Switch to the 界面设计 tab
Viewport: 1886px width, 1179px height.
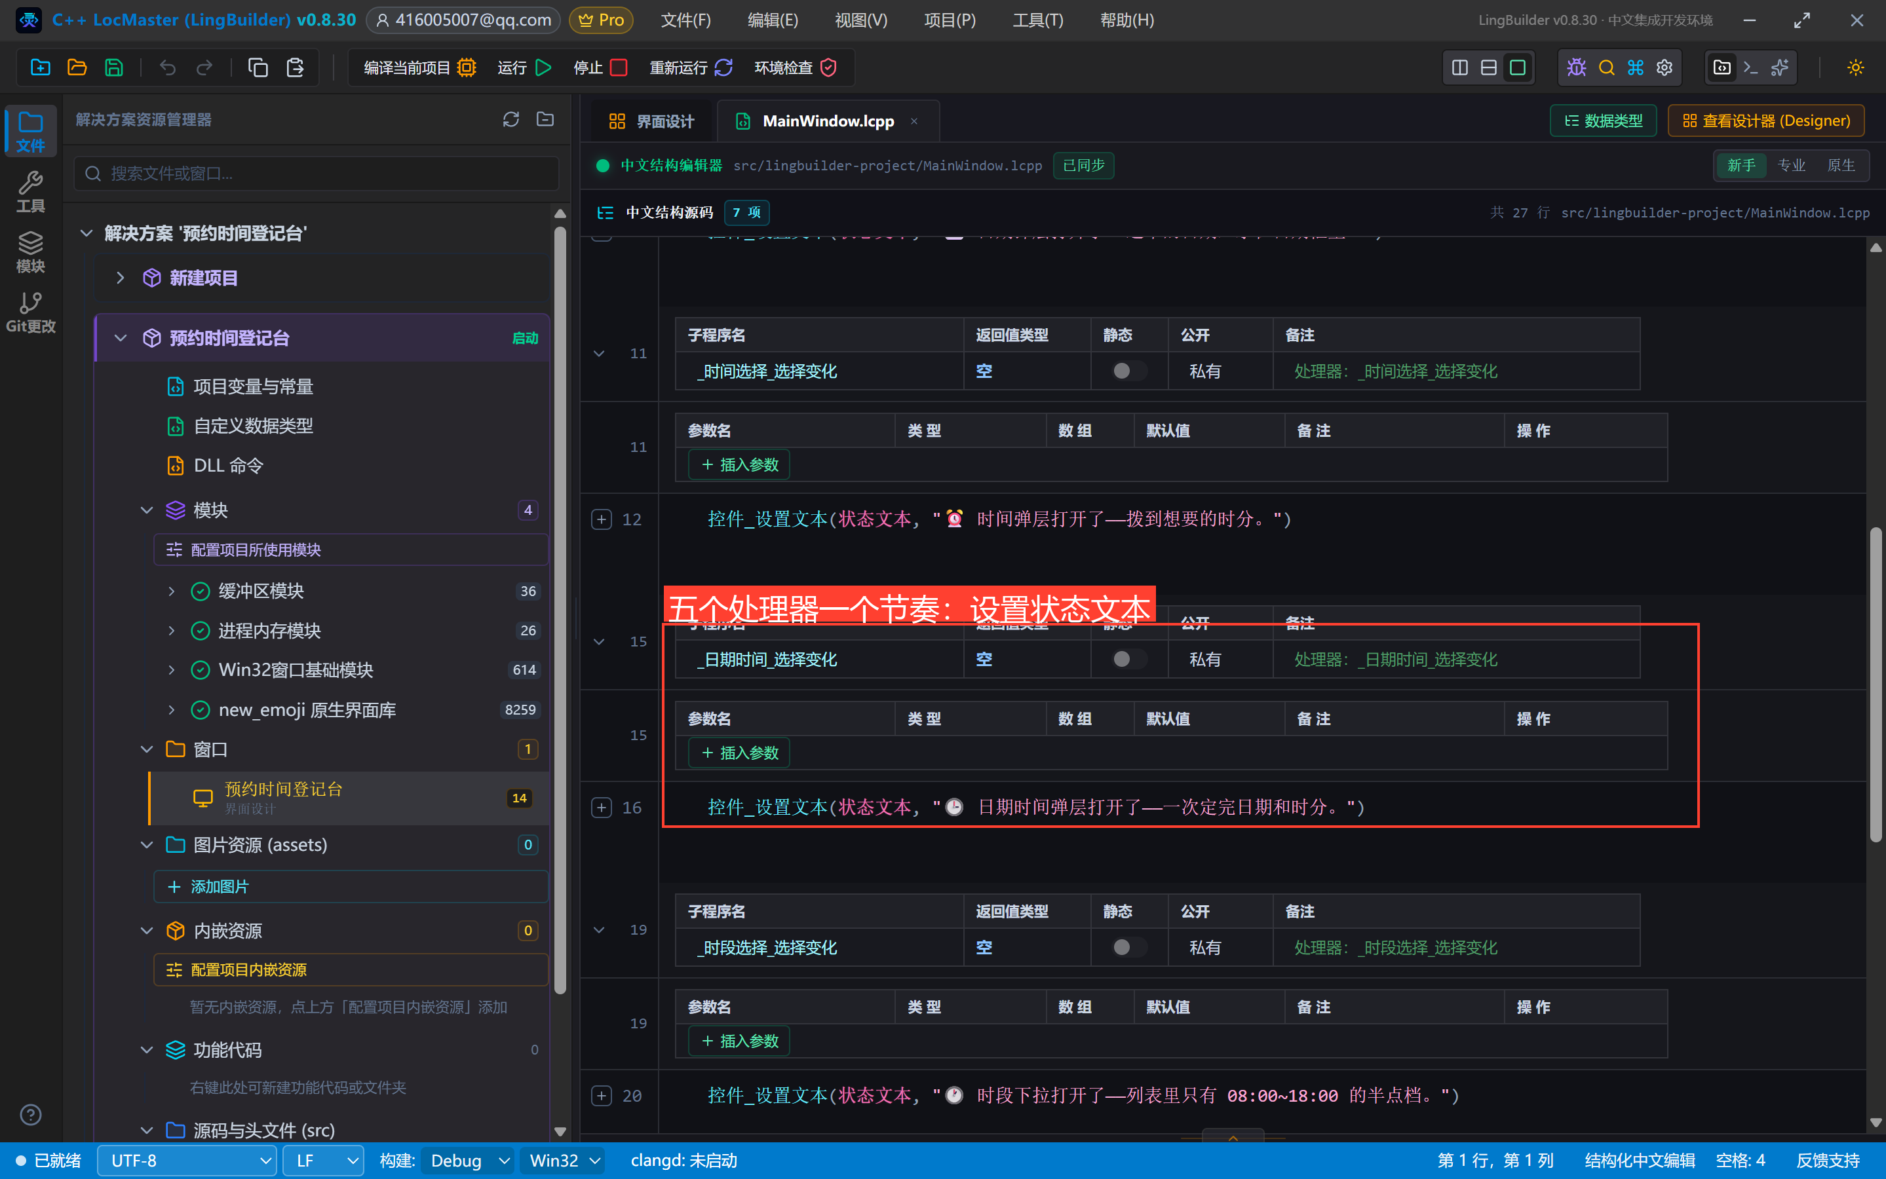651,122
